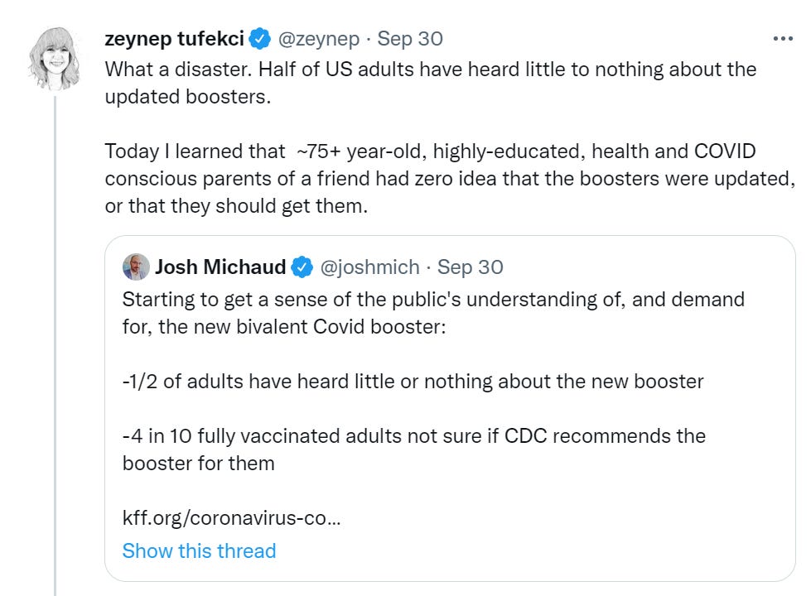811x596 pixels.
Task: Click the Sep 30 timestamp beside @zeynep
Action: tap(410, 39)
